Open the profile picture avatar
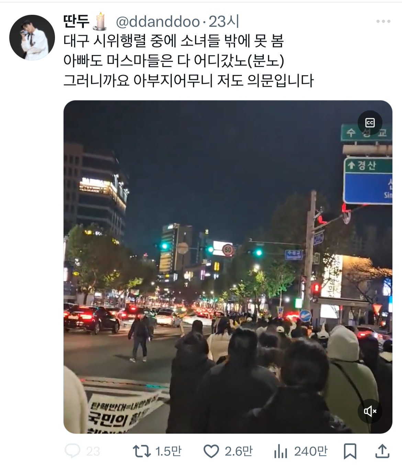 (x=32, y=37)
